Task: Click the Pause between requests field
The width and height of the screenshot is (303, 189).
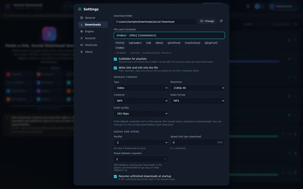Action: tap(141, 159)
